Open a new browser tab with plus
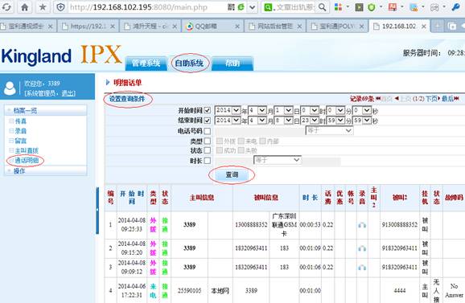Viewport: 465px width, 303px height. [437, 26]
